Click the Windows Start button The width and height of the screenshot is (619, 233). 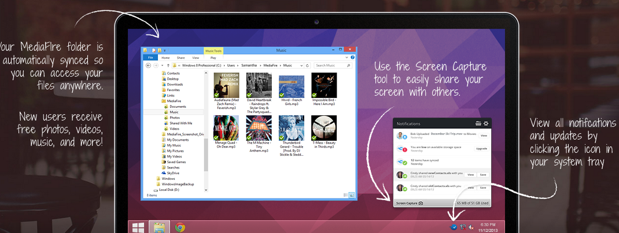(x=138, y=227)
